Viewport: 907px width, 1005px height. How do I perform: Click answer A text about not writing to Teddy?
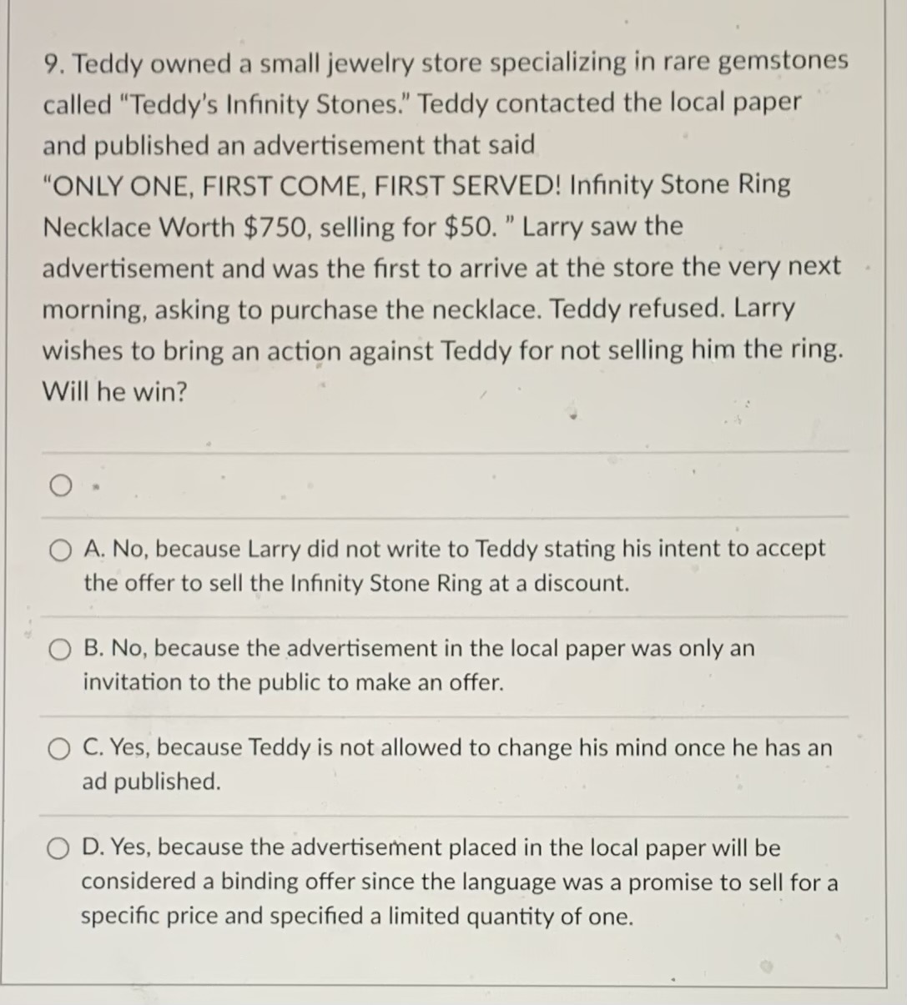[x=455, y=565]
